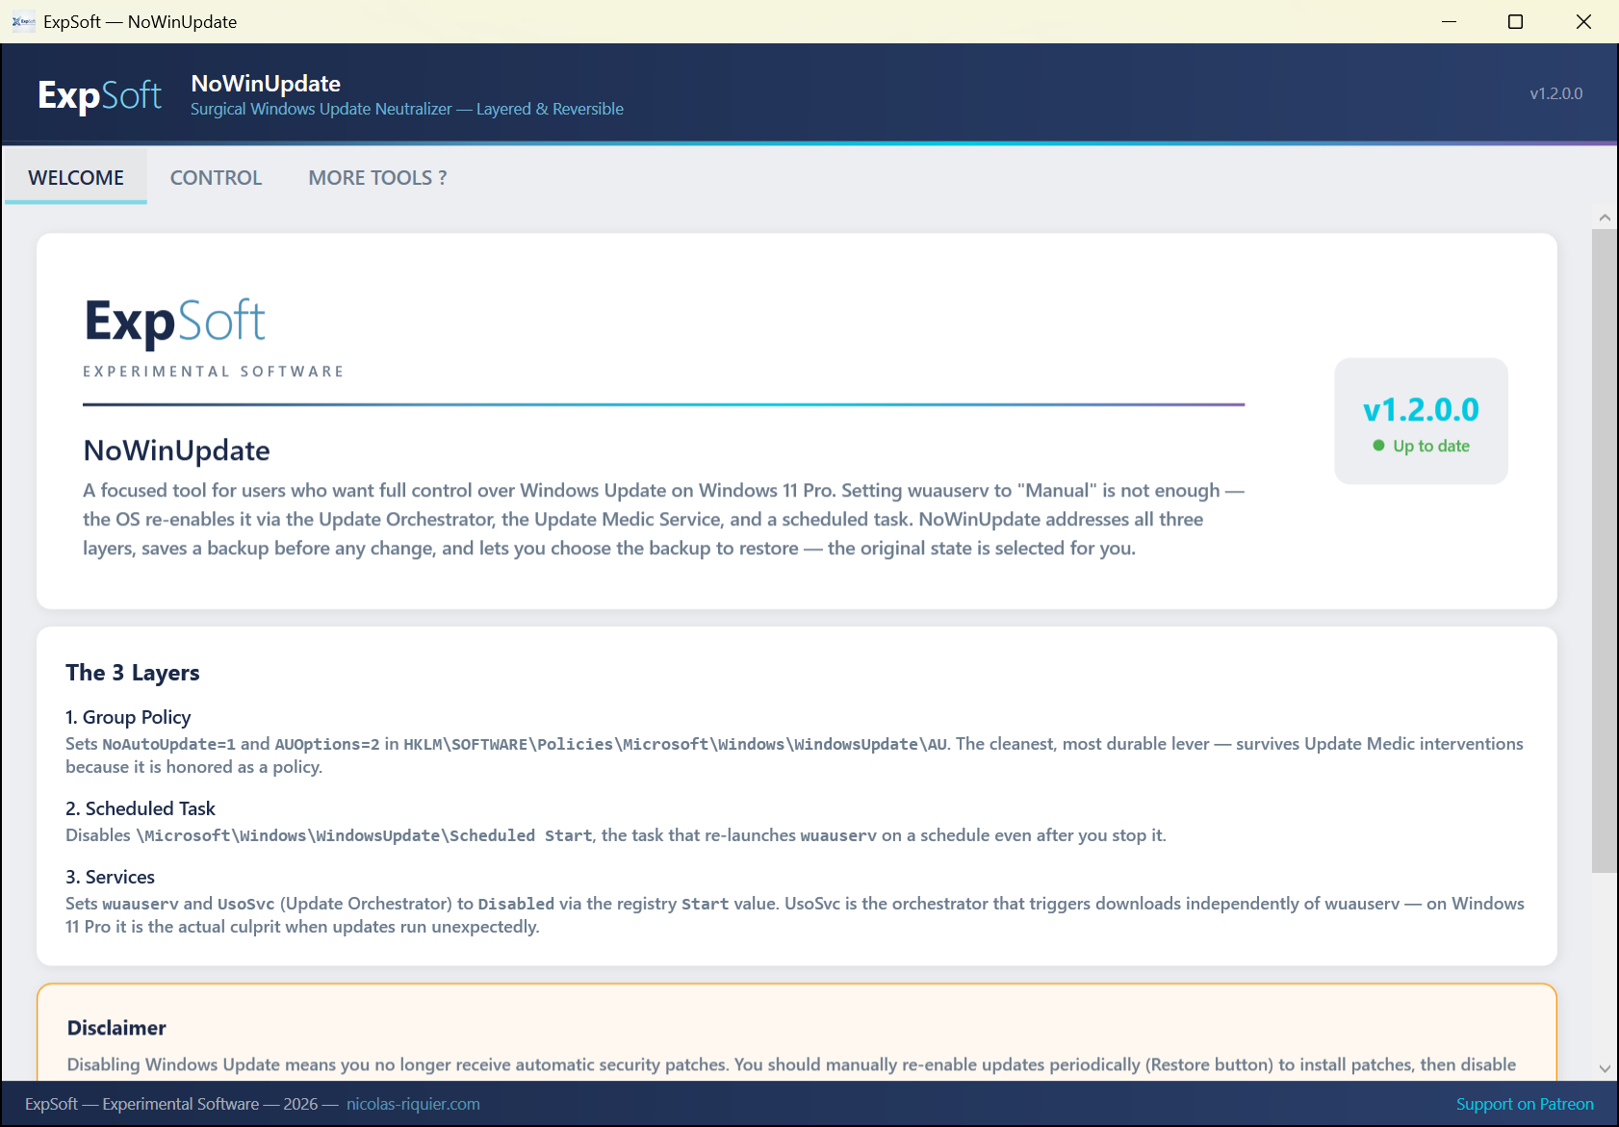Switch to the WELCOME tab
Viewport: 1619px width, 1127px height.
click(x=76, y=177)
